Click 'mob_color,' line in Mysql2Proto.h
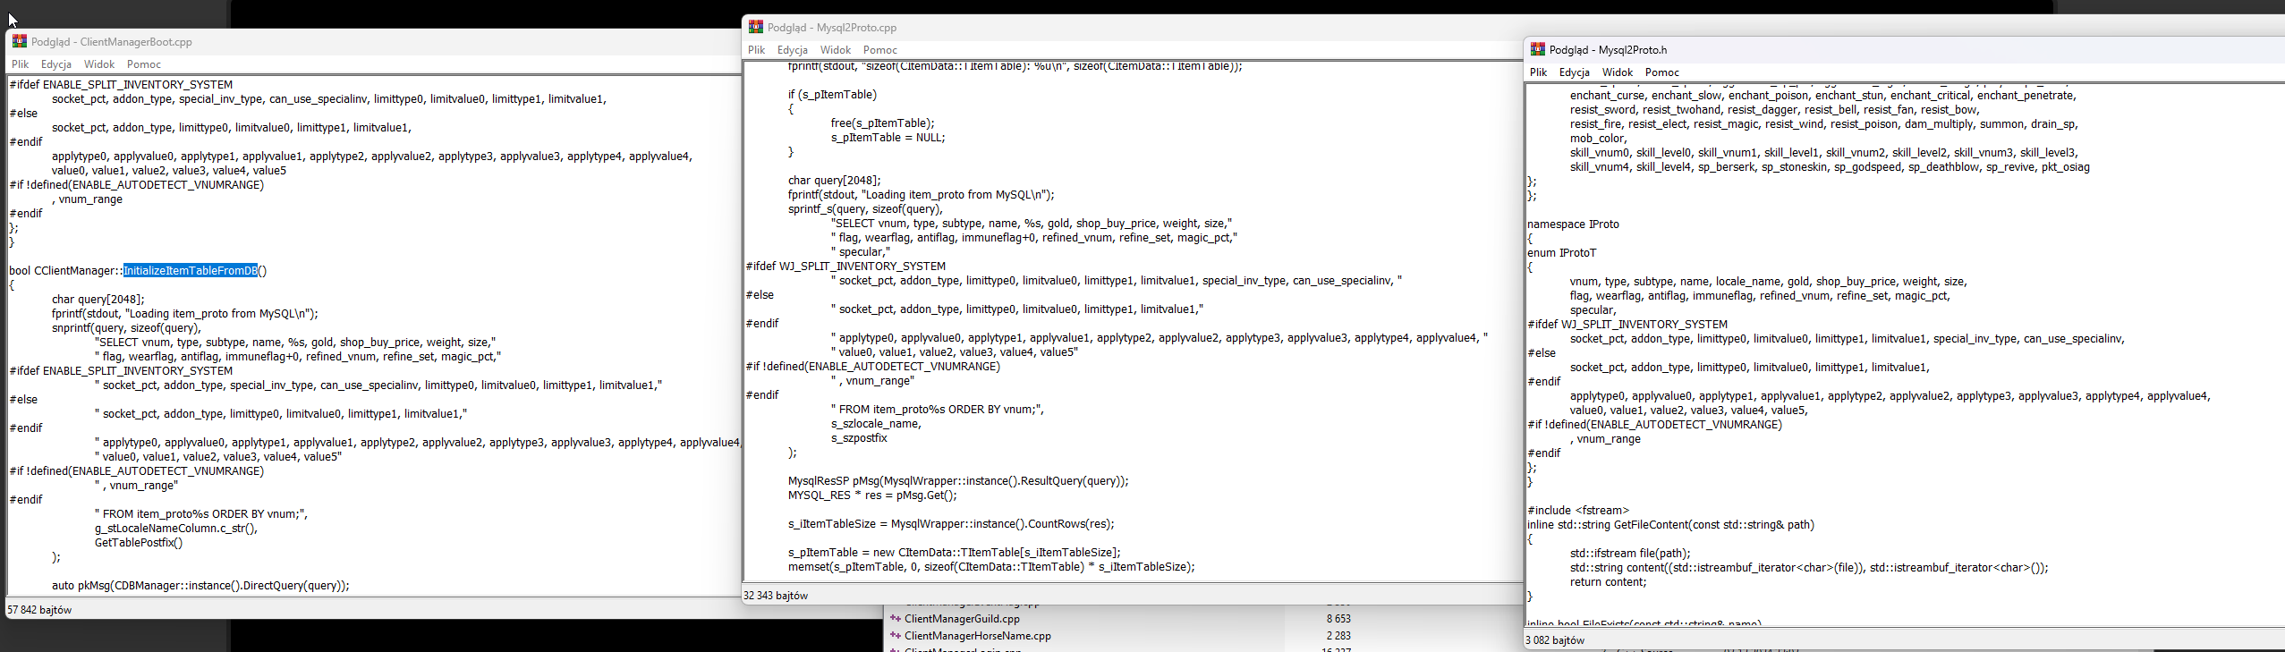Screen dimensions: 2285x652 tap(1598, 138)
